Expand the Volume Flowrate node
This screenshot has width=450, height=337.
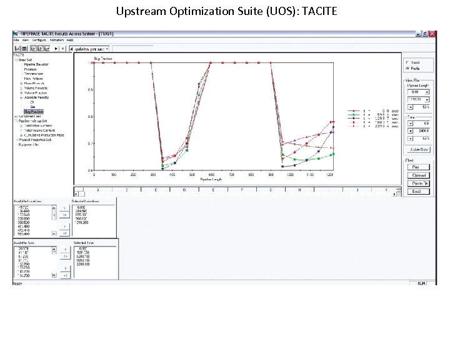pyautogui.click(x=21, y=88)
